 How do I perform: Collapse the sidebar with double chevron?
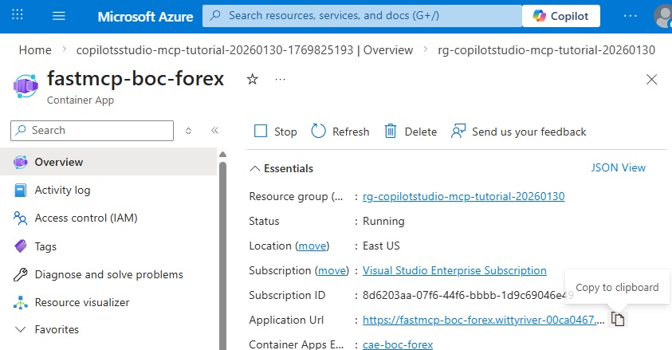point(214,130)
